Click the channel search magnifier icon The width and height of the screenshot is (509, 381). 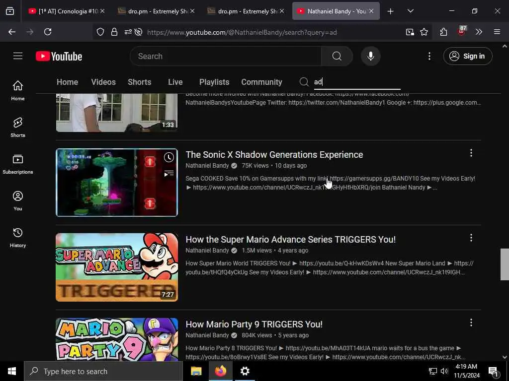pyautogui.click(x=304, y=82)
